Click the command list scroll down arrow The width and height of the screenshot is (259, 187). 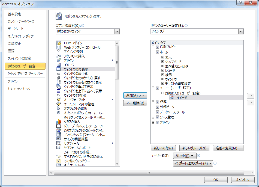pos(117,164)
